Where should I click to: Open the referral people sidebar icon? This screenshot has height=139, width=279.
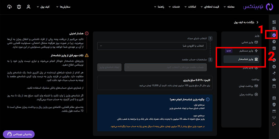[274, 118]
